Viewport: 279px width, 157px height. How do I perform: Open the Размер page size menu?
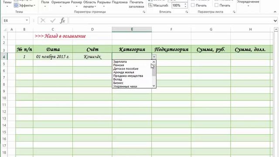point(77,4)
